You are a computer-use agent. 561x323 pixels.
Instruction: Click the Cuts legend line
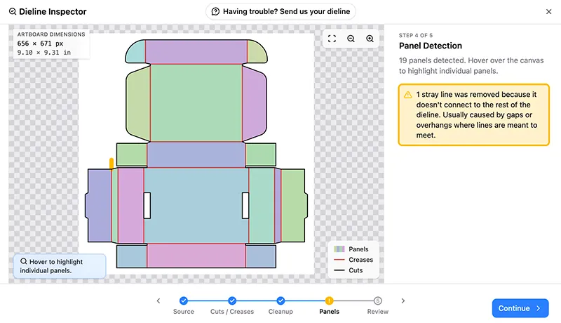[x=339, y=270]
